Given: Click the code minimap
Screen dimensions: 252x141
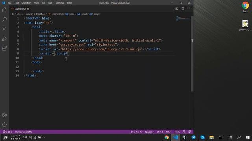Looking at the screenshot, I should (183, 18).
